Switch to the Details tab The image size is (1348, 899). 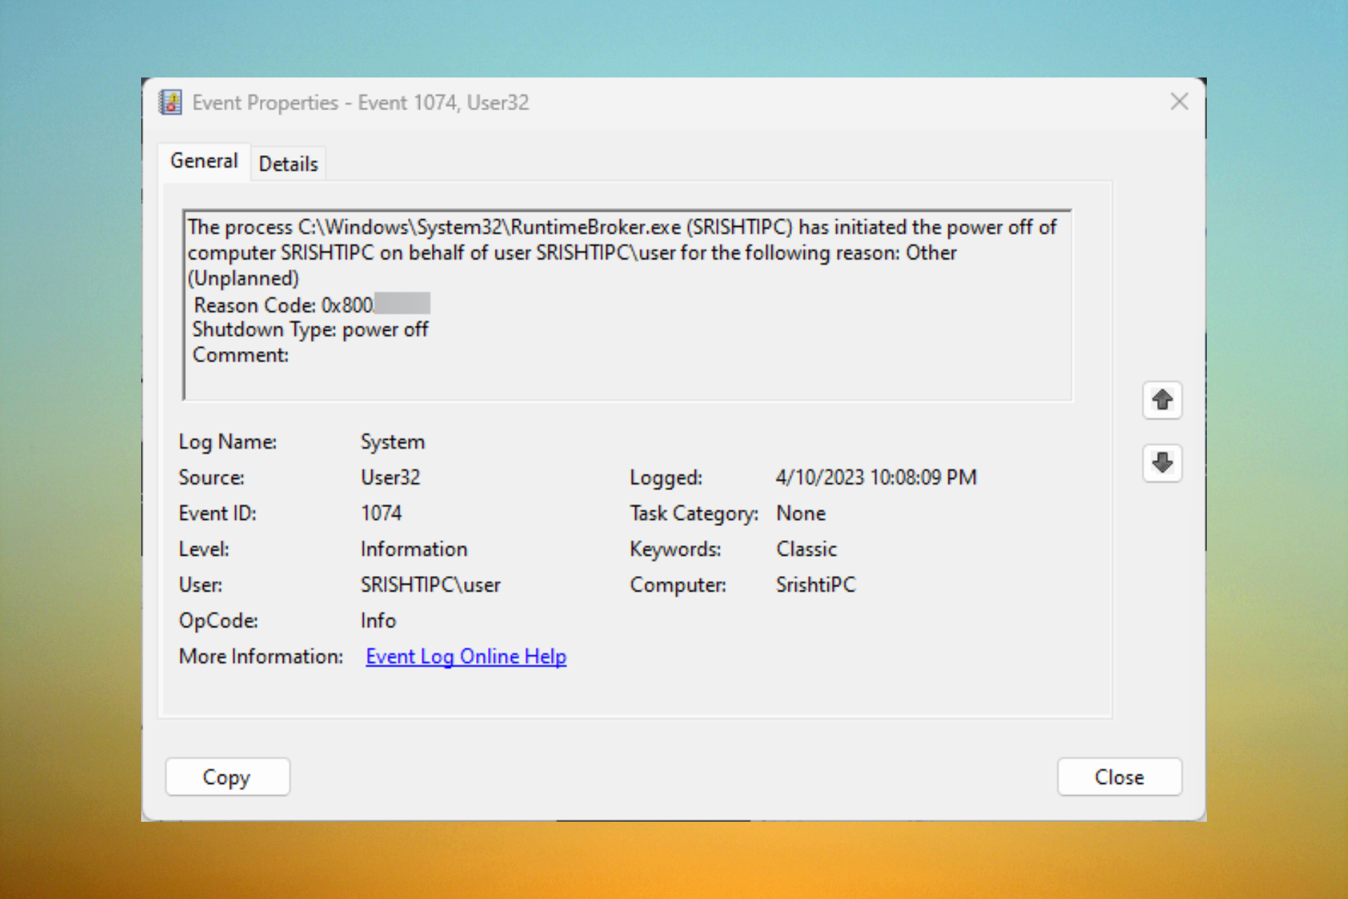pyautogui.click(x=288, y=164)
